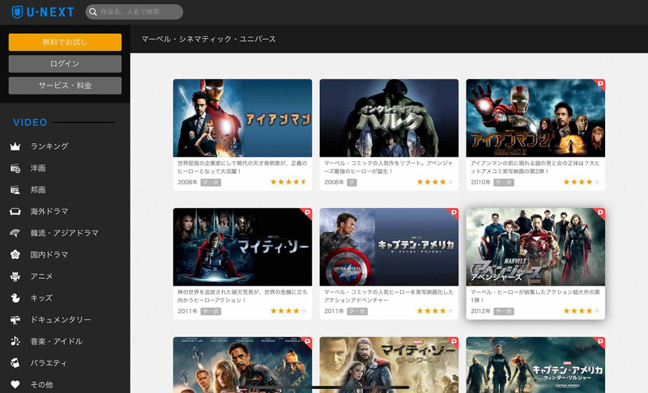Click the P badge on マイティ・ソー 2011 card
Screen dimensions: 648x393
coord(307,213)
